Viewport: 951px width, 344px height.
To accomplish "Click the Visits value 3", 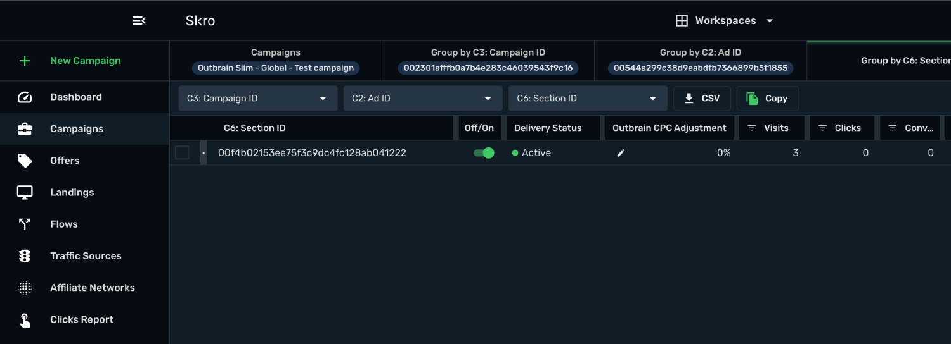I will tap(796, 152).
